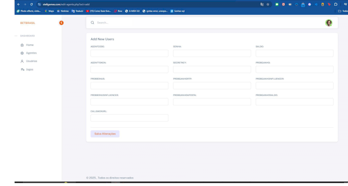Go back with the browser back arrow
The height and width of the screenshot is (186, 348).
[x=18, y=4]
